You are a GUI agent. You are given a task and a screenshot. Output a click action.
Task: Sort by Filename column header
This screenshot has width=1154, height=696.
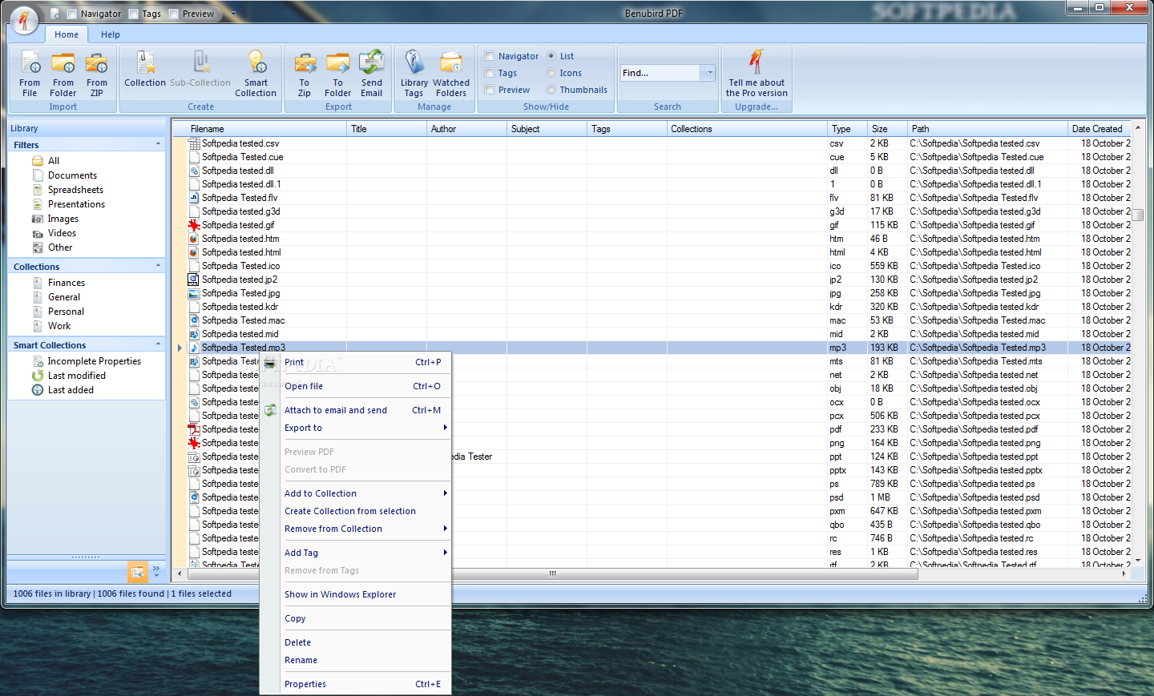[266, 129]
